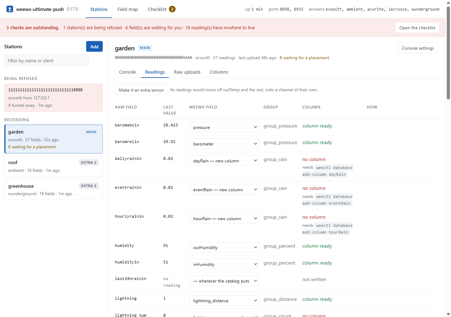Viewport: 451px width, 317px height.
Task: Click the humidityin raw field name
Action: 126,262
